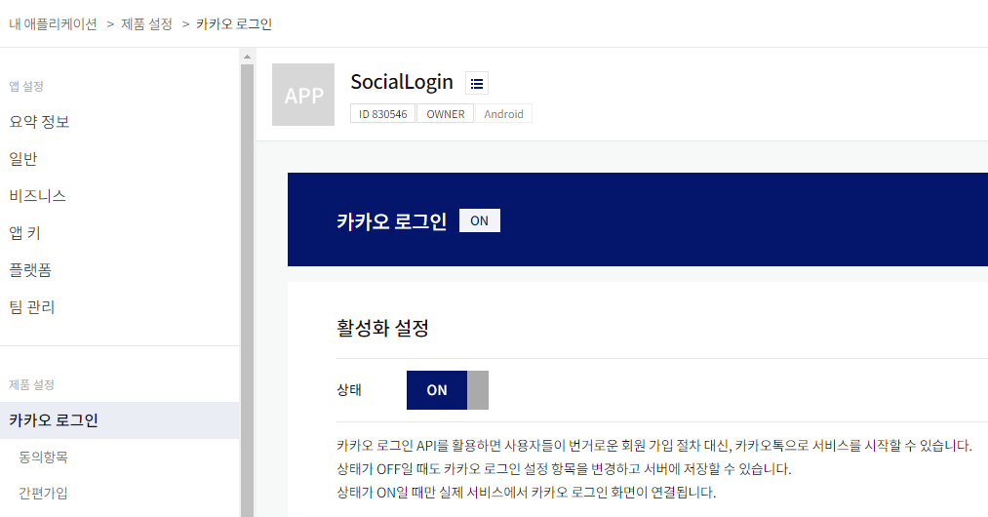Click the OWNER badge

(446, 114)
